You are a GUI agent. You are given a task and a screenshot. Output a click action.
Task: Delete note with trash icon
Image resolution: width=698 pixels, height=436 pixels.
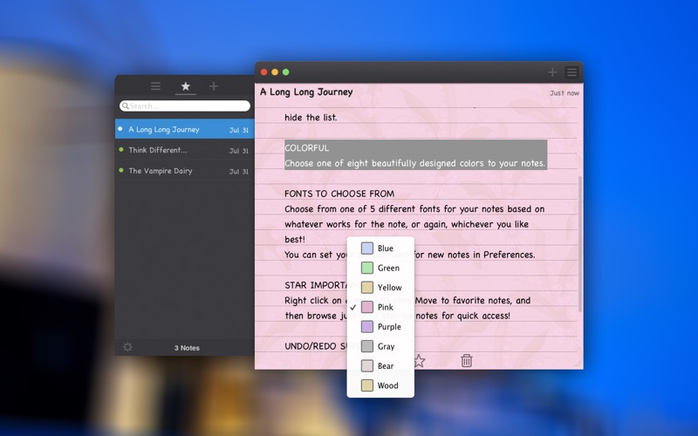tap(467, 360)
